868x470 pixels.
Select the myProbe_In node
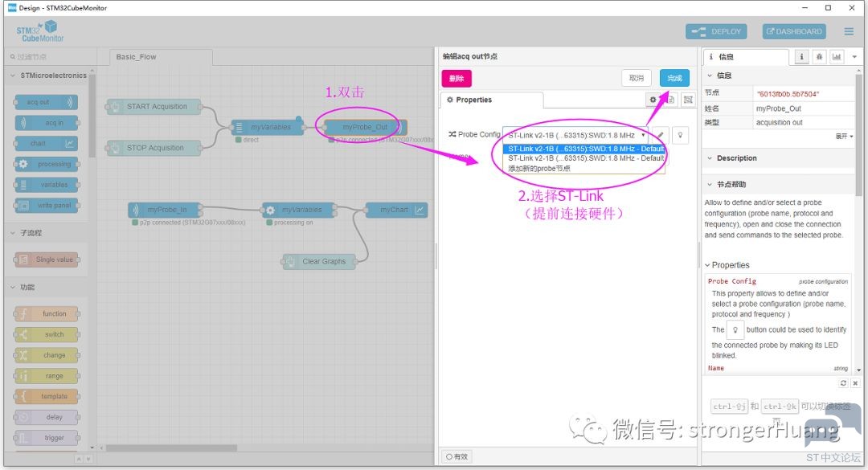click(x=163, y=210)
